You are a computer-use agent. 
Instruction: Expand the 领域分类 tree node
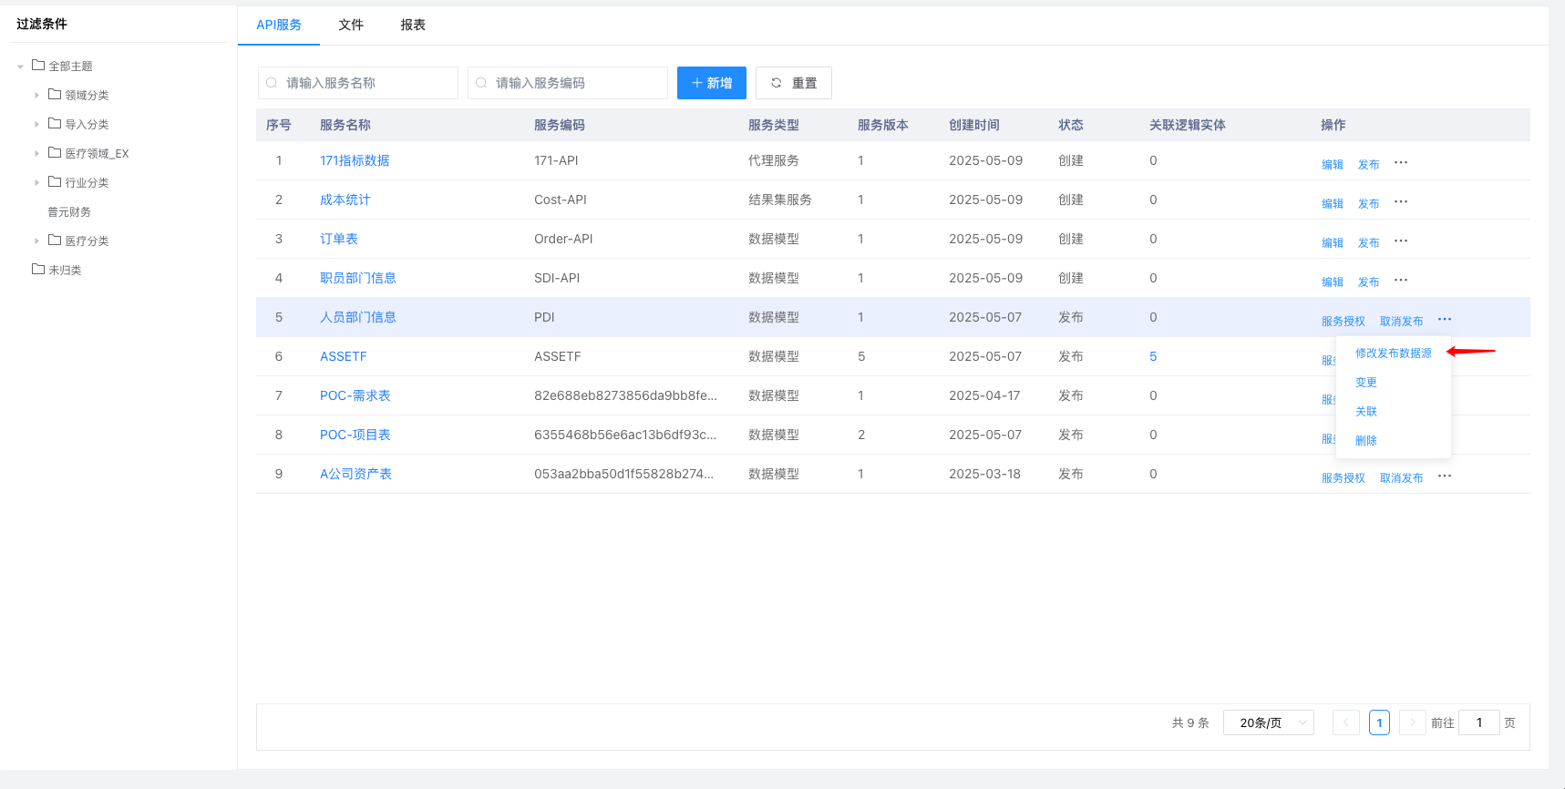[37, 96]
